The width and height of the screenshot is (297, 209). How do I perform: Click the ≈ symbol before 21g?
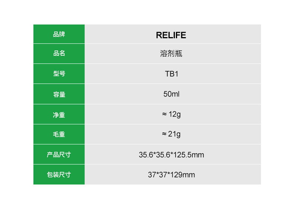click(x=164, y=134)
